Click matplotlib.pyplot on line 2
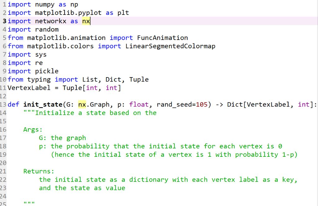Image resolution: width=318 pixels, height=206 pixels. coord(68,13)
